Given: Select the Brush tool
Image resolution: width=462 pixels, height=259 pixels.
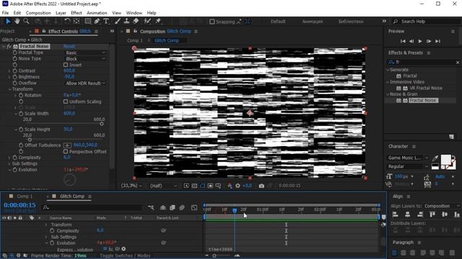Looking at the screenshot, I should 118,21.
